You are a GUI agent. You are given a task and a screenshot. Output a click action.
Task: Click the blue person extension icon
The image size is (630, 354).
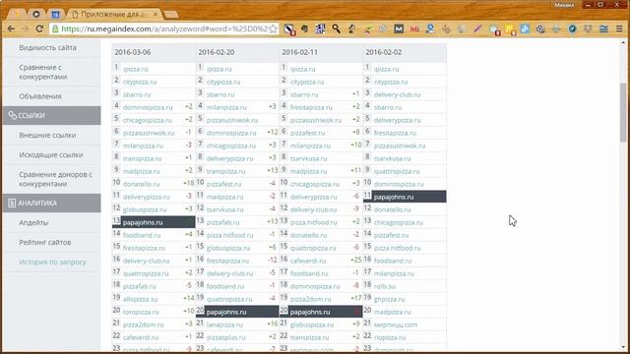[x=430, y=29]
